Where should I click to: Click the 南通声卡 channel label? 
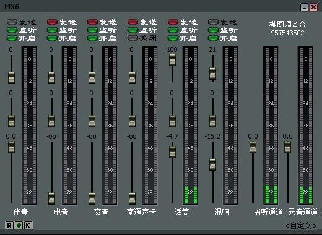pos(141,211)
